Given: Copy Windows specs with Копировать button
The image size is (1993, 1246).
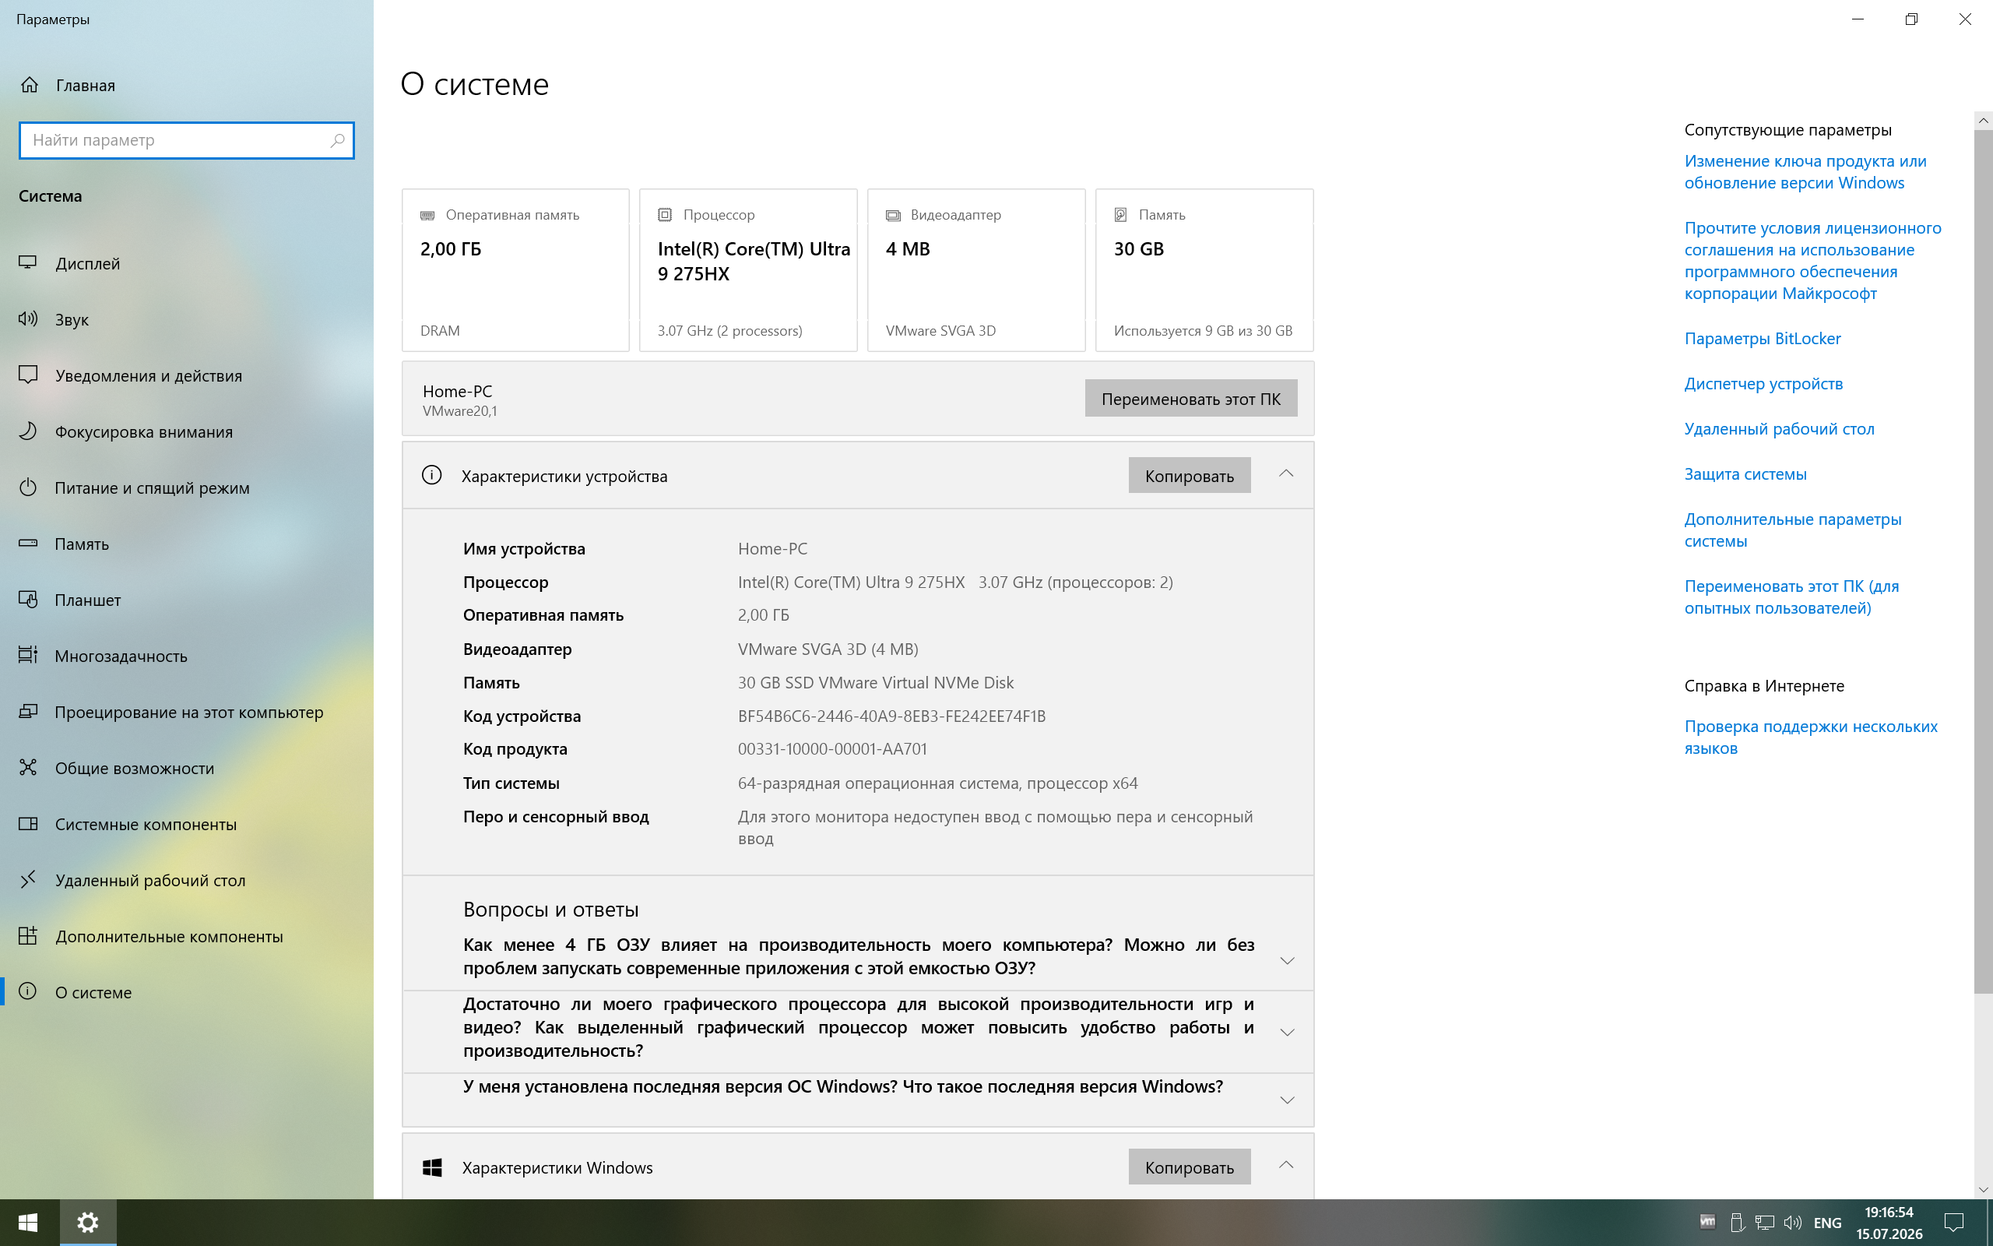Looking at the screenshot, I should 1190,1167.
